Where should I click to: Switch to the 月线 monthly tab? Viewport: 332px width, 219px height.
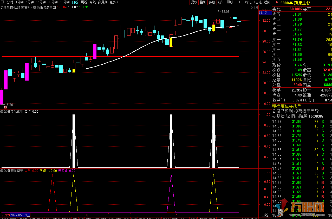click(x=93, y=2)
